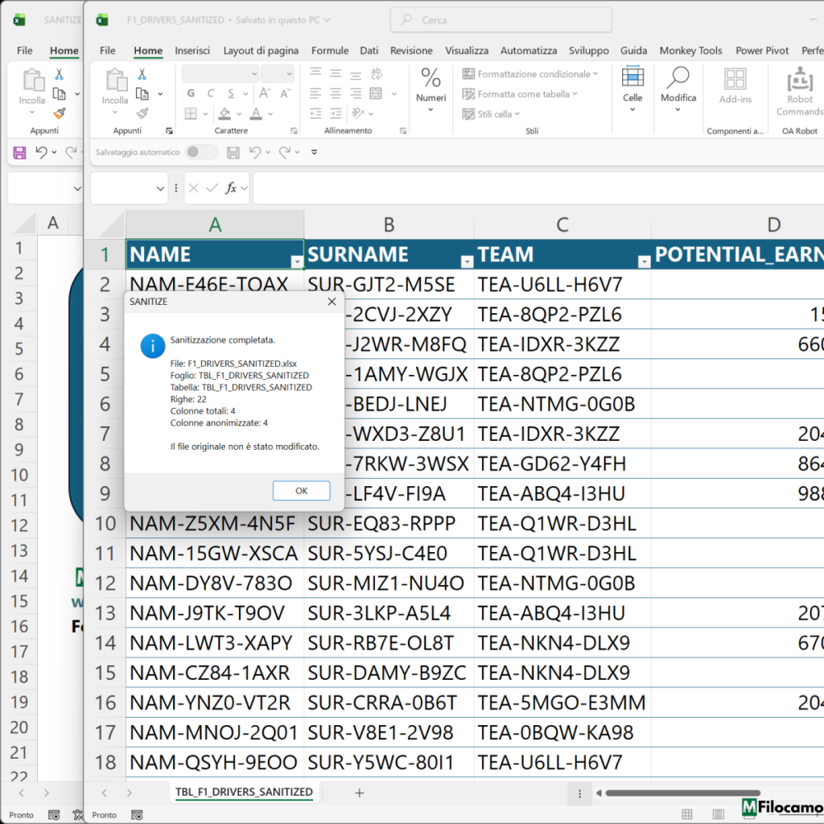The image size is (824, 824).
Task: Click in the Cerca search box
Action: (501, 20)
